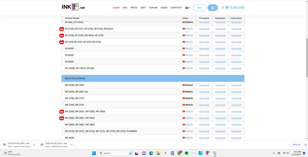Download activation for WF-3720 row
This screenshot has height=157, width=308.
(220, 131)
